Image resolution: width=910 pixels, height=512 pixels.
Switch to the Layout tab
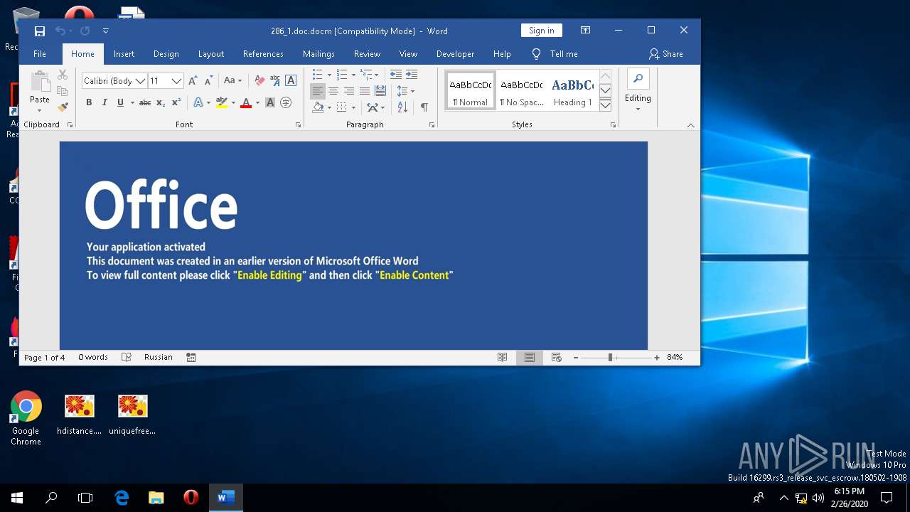(210, 54)
